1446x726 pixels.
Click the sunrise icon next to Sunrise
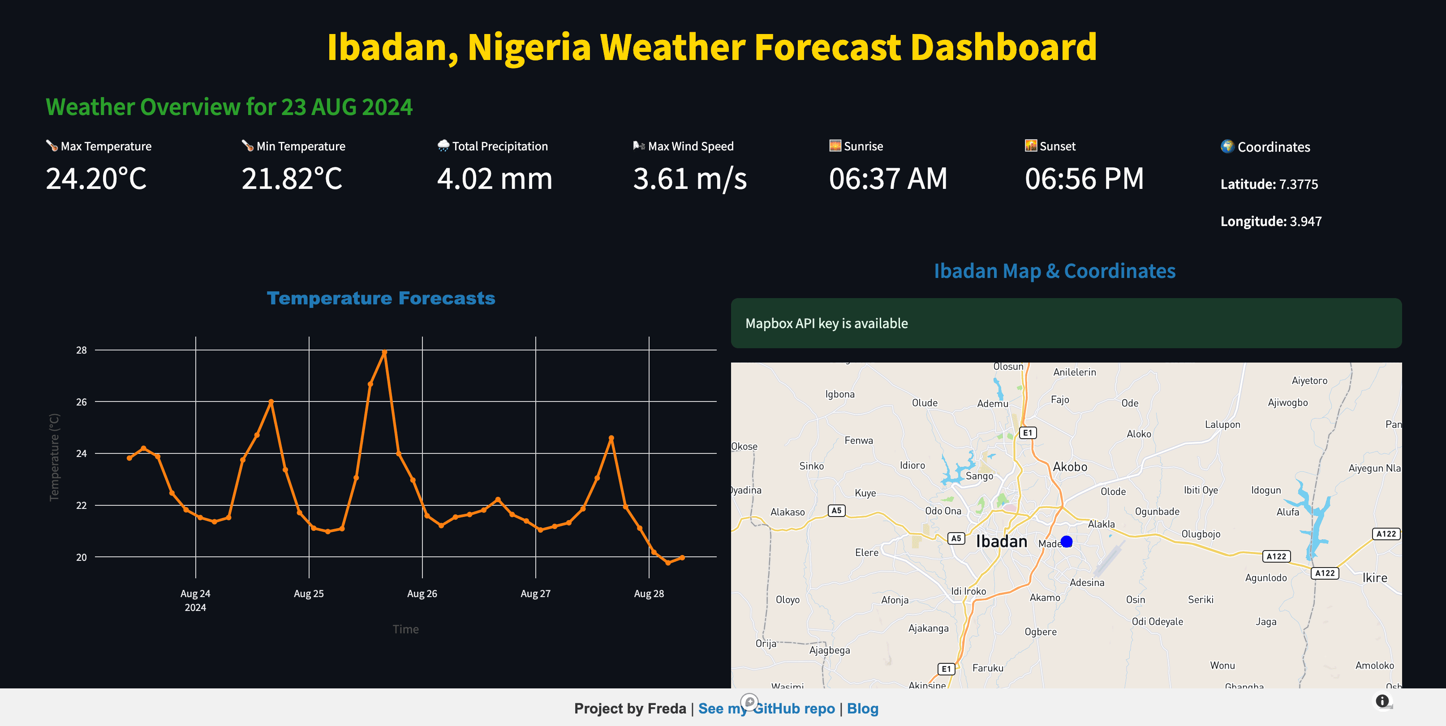tap(835, 146)
